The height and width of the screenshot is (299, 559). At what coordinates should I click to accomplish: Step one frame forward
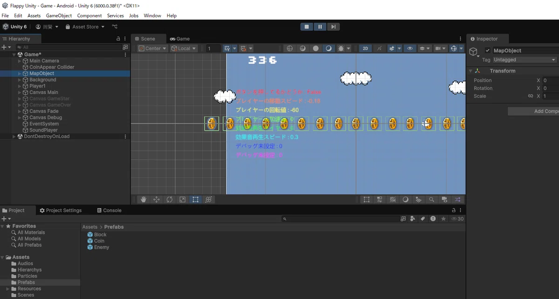(x=333, y=27)
